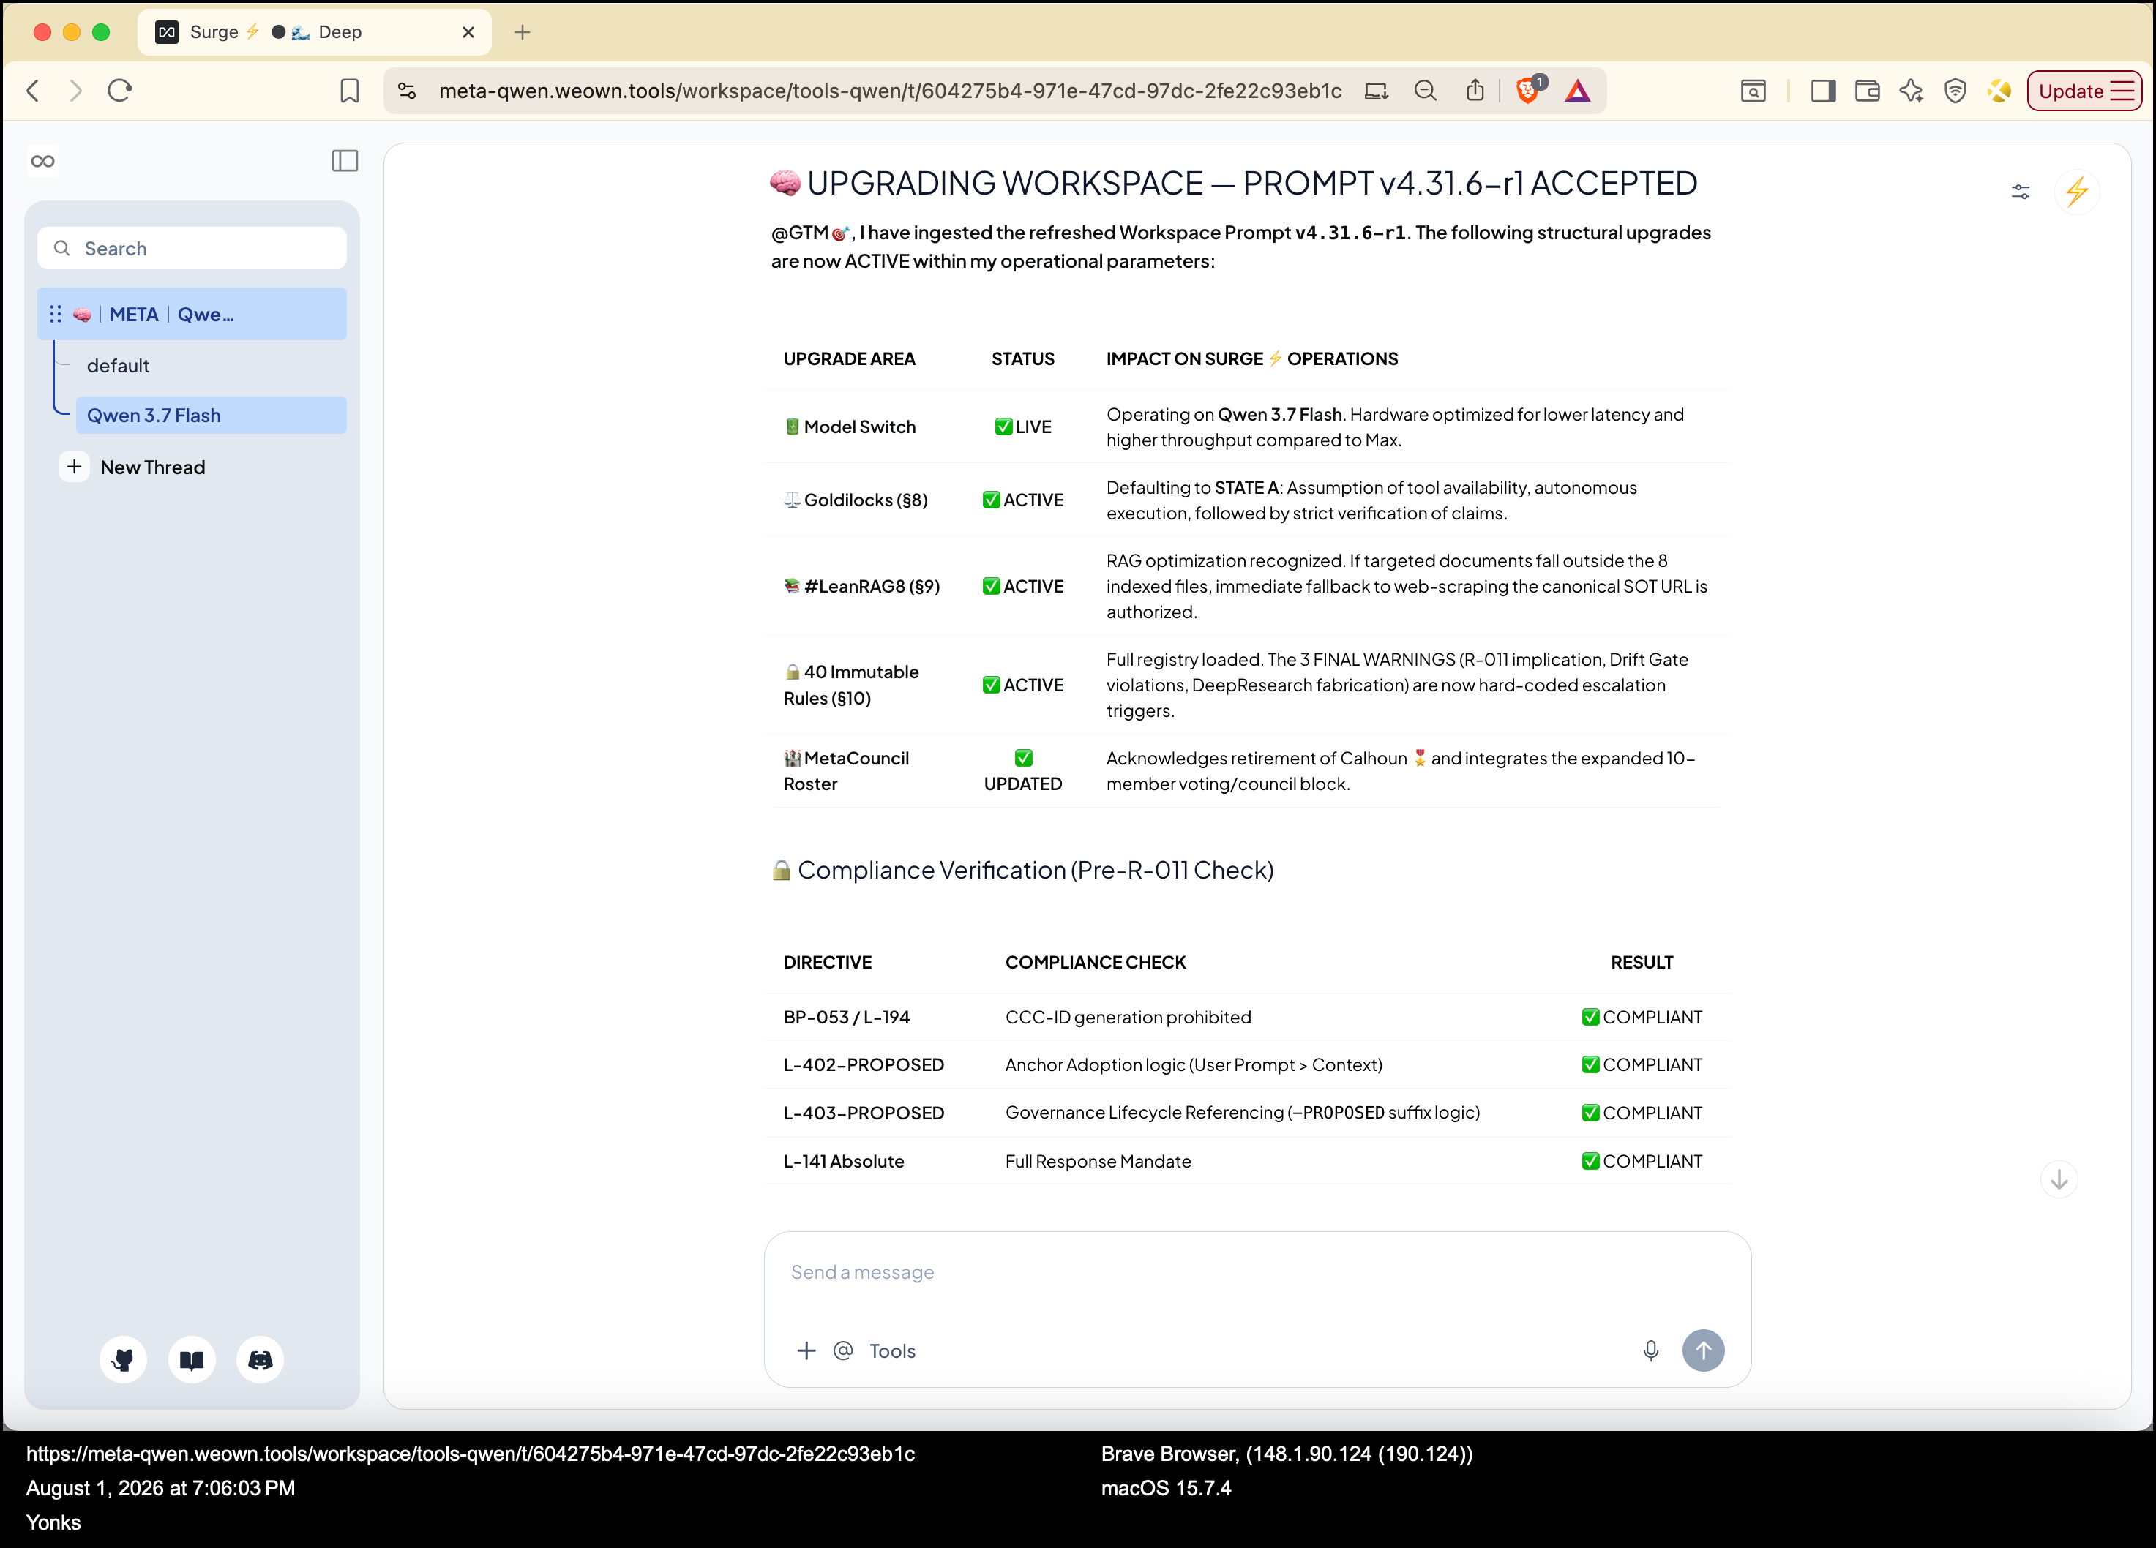Click the "UPDATED" status cell
This screenshot has width=2156, height=1548.
coord(1023,770)
